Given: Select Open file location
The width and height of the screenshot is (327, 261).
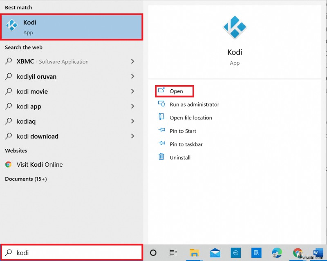Looking at the screenshot, I should tap(190, 117).
